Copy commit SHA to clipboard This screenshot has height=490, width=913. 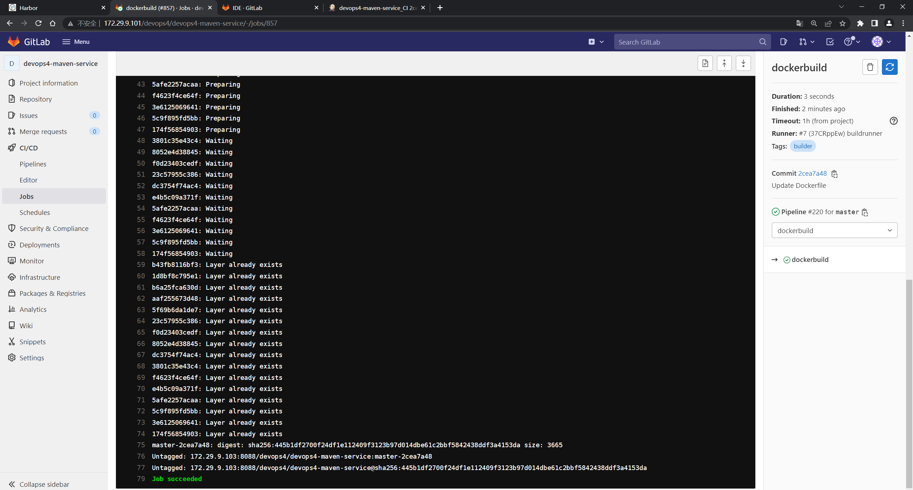(x=835, y=174)
